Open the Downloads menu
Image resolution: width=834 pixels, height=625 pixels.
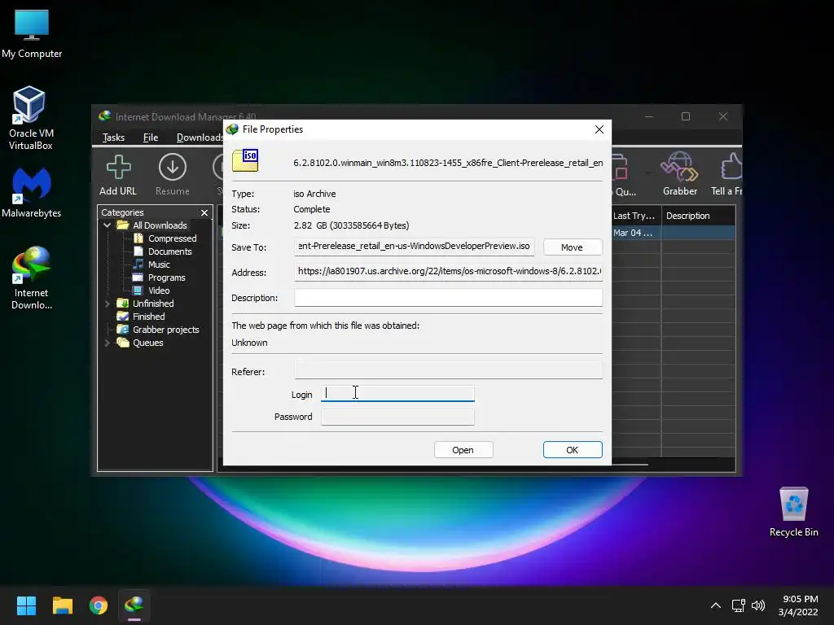click(x=200, y=138)
